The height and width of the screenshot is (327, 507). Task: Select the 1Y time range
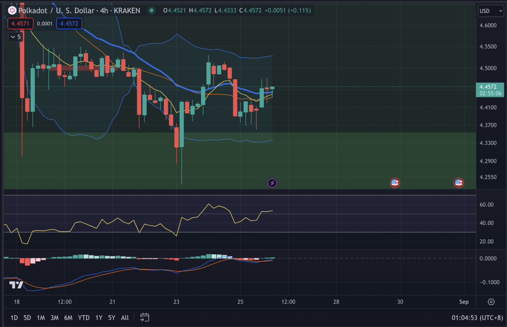click(99, 318)
